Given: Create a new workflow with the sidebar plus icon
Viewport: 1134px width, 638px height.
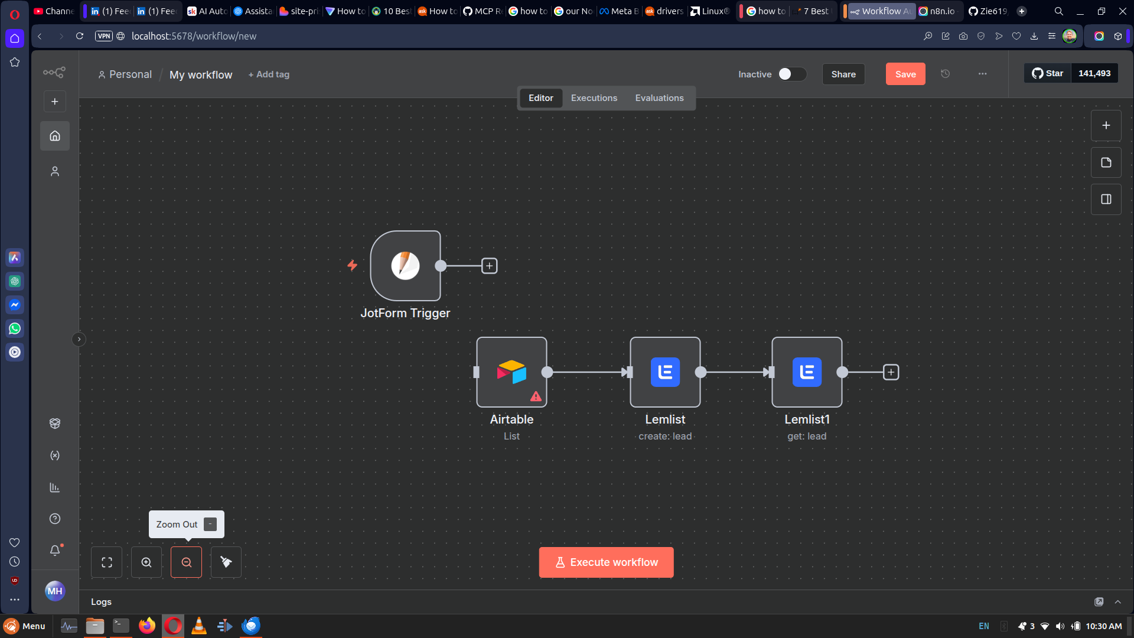Looking at the screenshot, I should tap(54, 101).
